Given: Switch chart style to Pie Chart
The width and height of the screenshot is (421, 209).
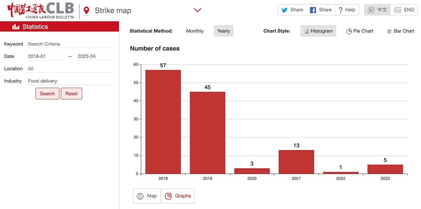Looking at the screenshot, I should point(360,31).
